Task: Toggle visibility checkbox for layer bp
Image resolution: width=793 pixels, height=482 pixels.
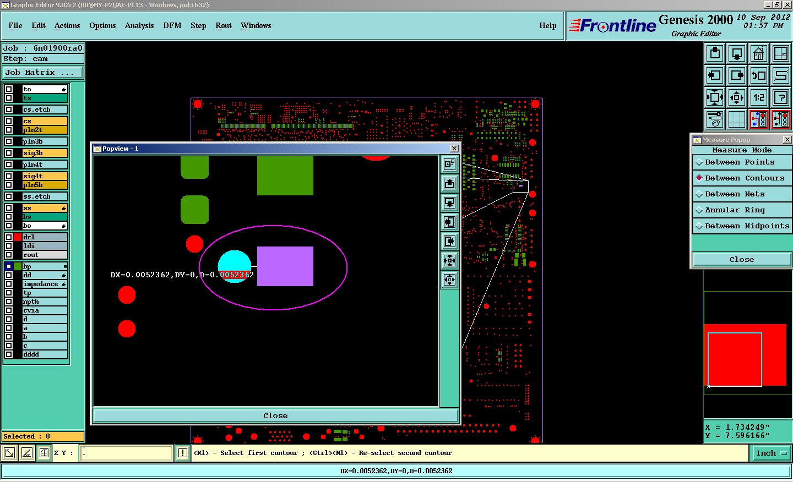Action: (x=9, y=266)
